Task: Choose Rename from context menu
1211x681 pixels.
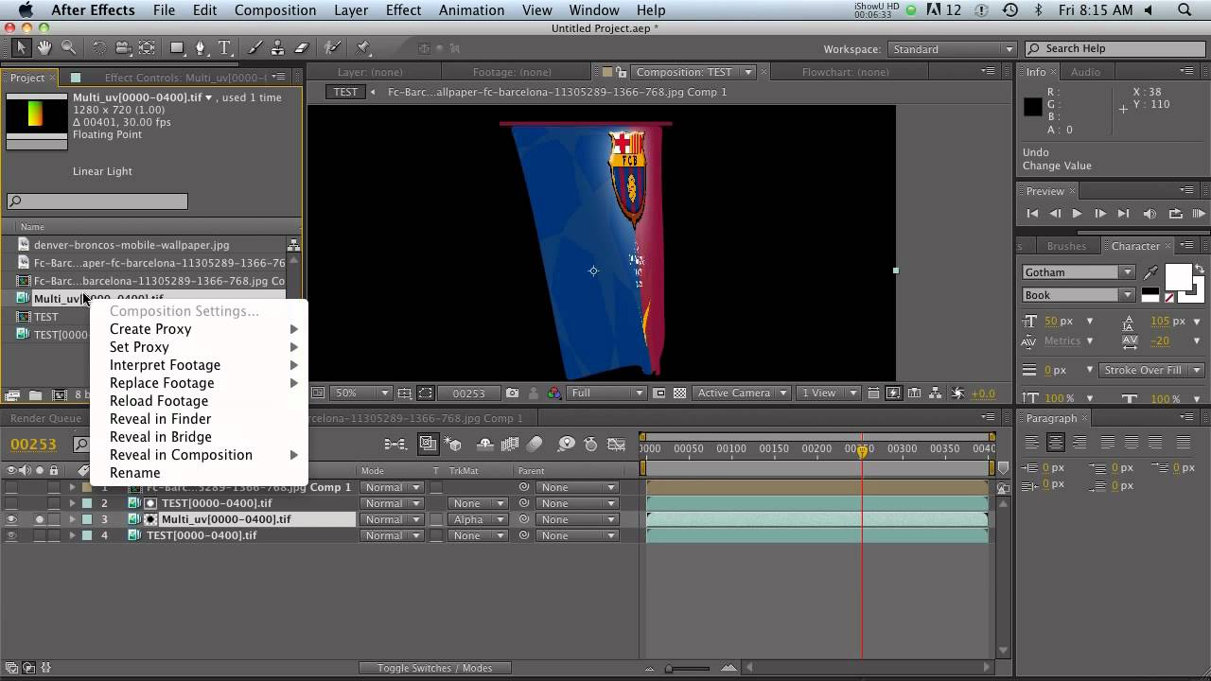Action: click(x=135, y=473)
